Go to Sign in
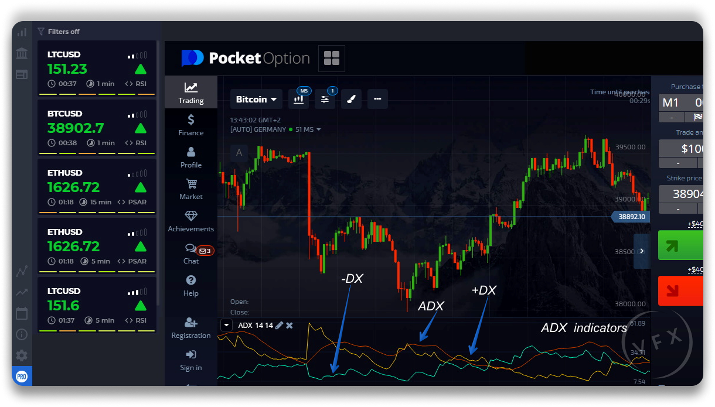Viewport: 715px width, 407px height. coord(191,360)
